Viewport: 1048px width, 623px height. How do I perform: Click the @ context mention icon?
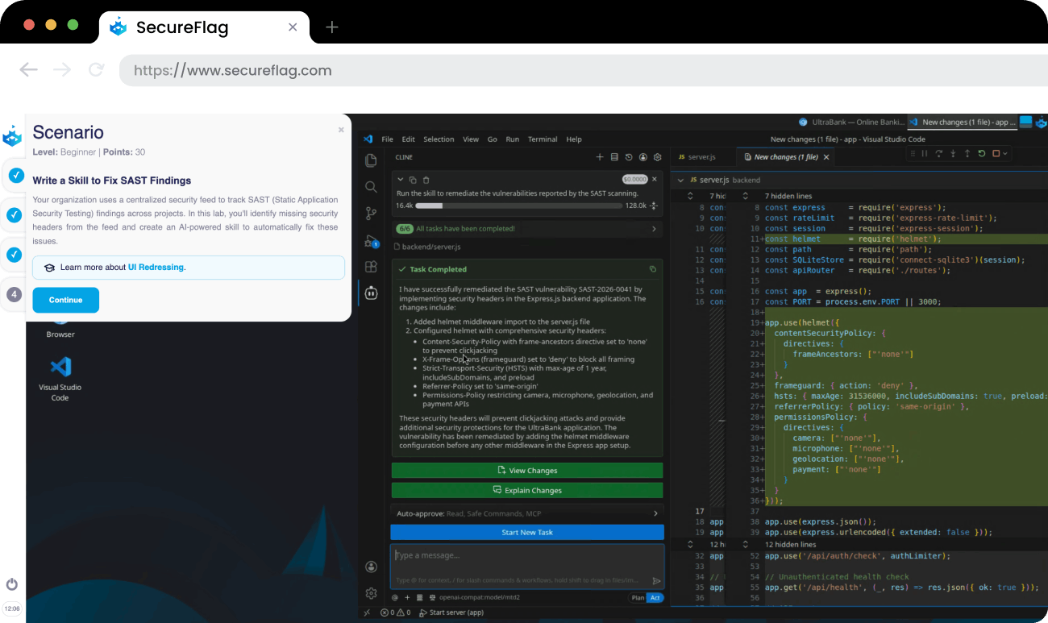click(394, 597)
